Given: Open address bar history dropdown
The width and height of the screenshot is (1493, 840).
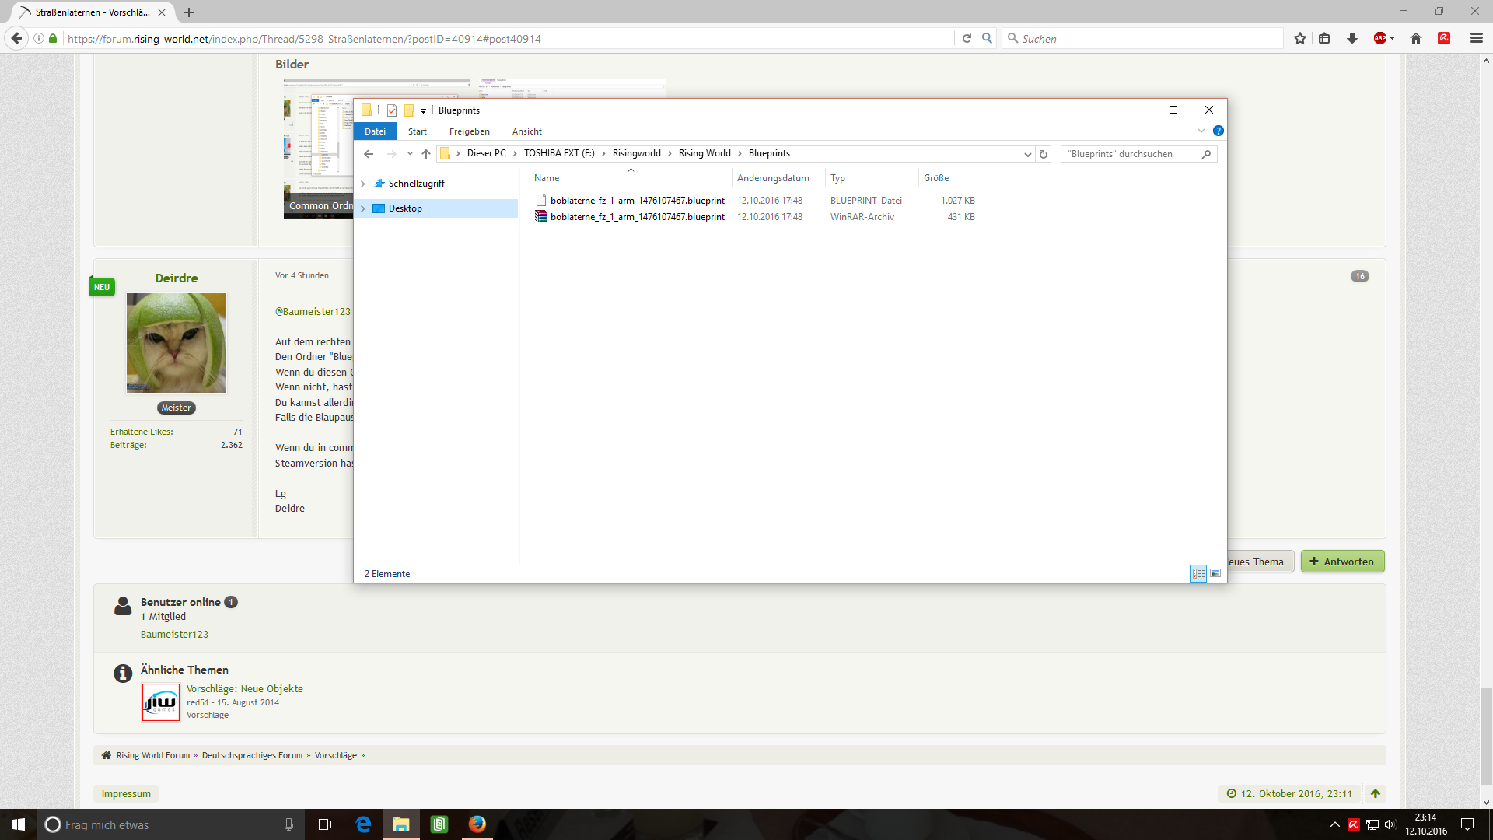Looking at the screenshot, I should [x=1027, y=154].
